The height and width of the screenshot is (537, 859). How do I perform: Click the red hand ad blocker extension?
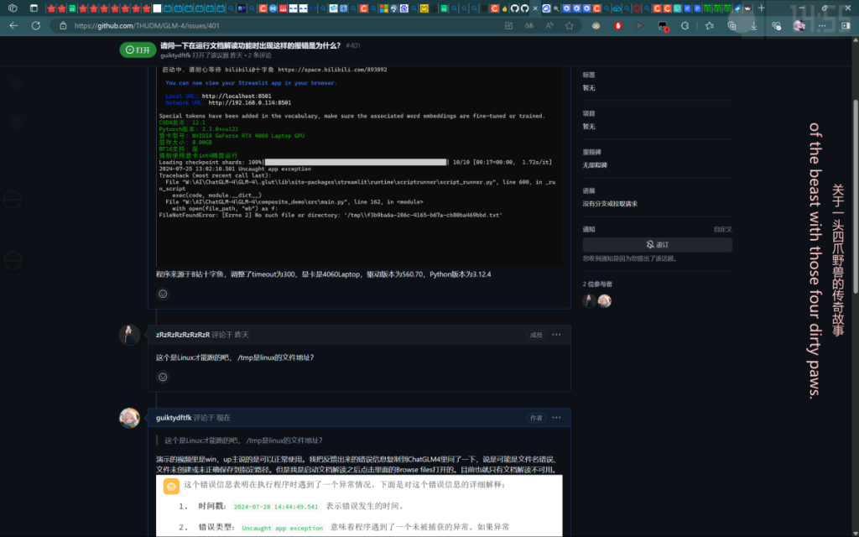[619, 26]
